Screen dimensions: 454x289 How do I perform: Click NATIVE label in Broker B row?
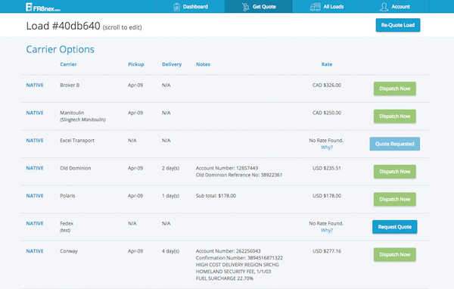35,85
